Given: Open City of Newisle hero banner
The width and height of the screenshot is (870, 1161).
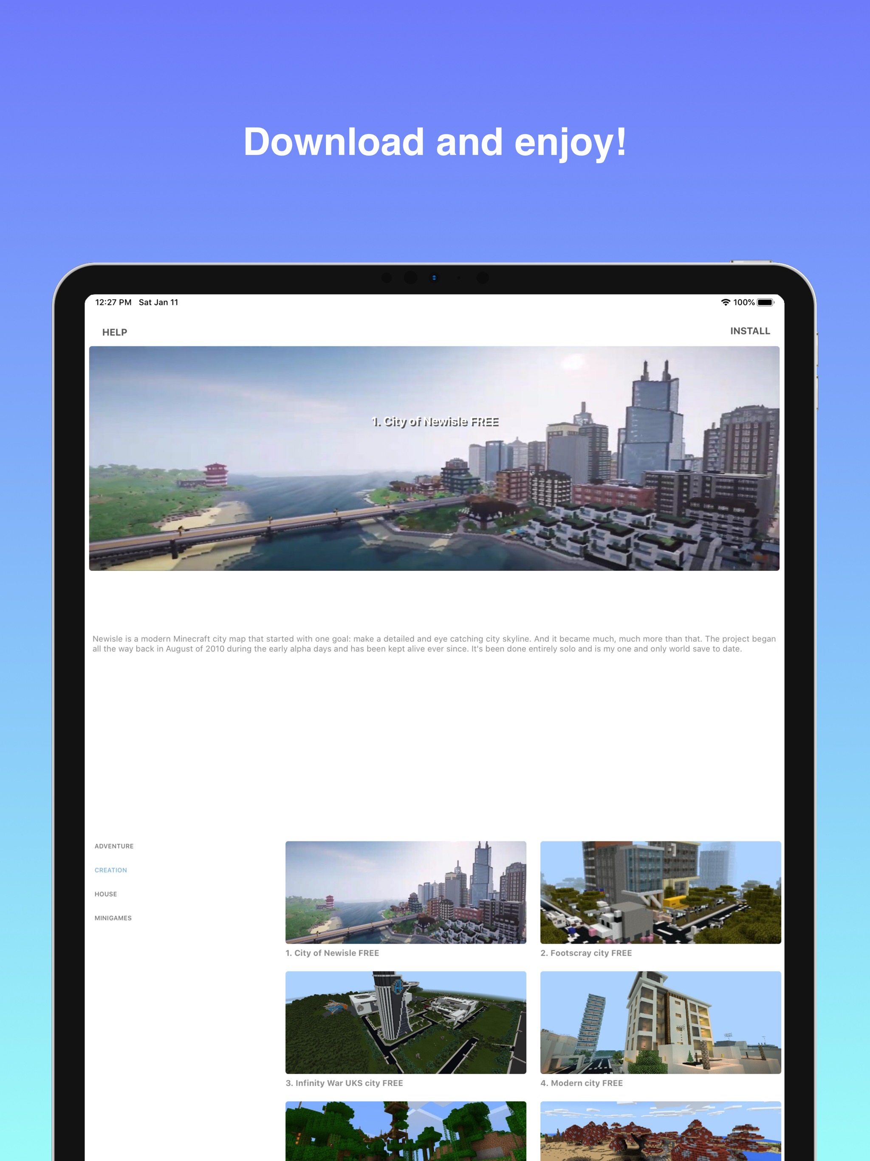Looking at the screenshot, I should click(x=434, y=458).
